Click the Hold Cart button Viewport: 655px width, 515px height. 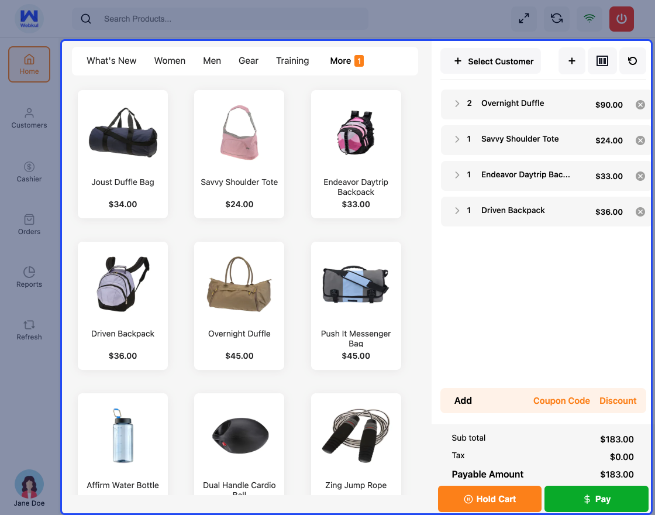[x=489, y=499]
